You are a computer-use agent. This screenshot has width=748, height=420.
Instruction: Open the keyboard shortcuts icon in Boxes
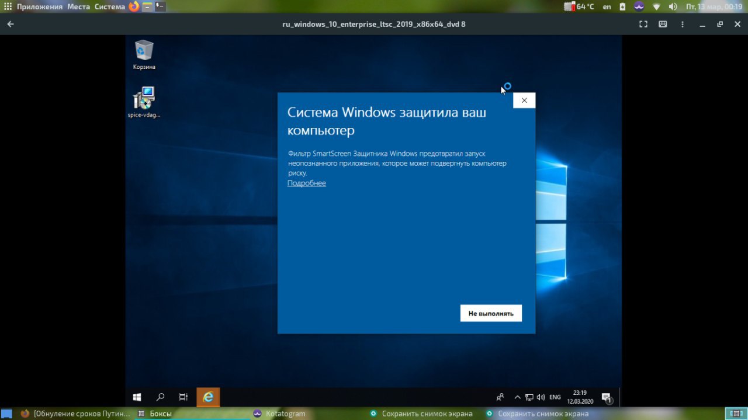[x=663, y=25]
